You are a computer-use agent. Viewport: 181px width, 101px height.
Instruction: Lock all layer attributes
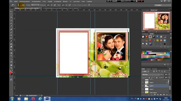[157, 78]
